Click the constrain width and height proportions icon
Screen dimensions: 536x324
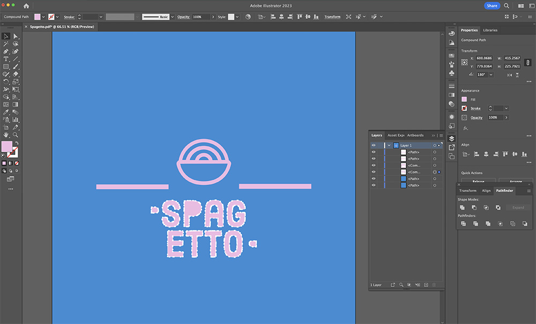[x=527, y=62]
